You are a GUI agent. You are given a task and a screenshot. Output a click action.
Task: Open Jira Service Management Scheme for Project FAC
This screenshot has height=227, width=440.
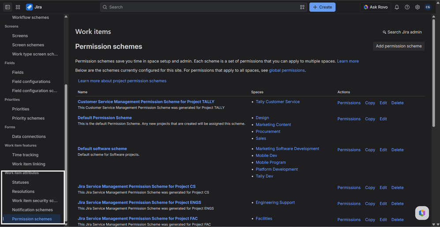pyautogui.click(x=138, y=218)
